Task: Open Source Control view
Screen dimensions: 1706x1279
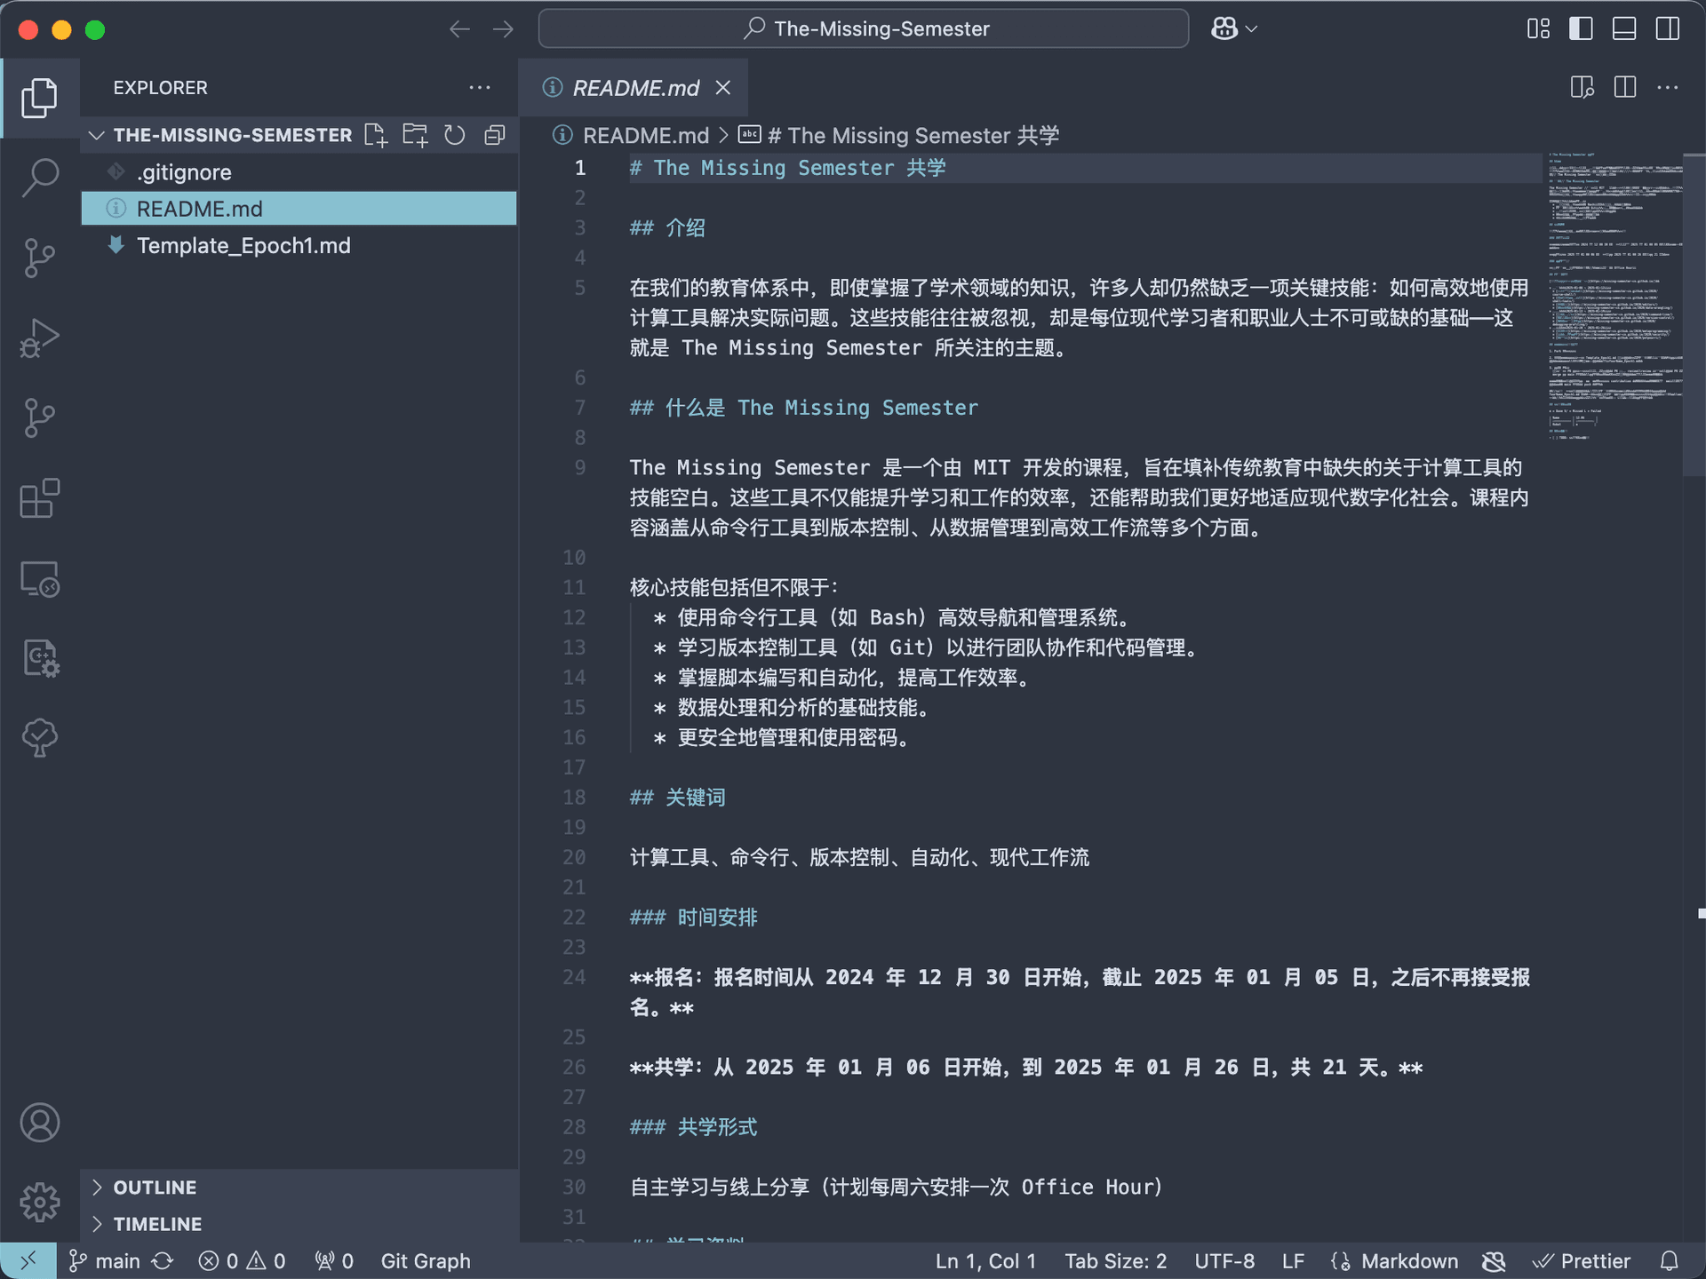Action: [x=40, y=258]
